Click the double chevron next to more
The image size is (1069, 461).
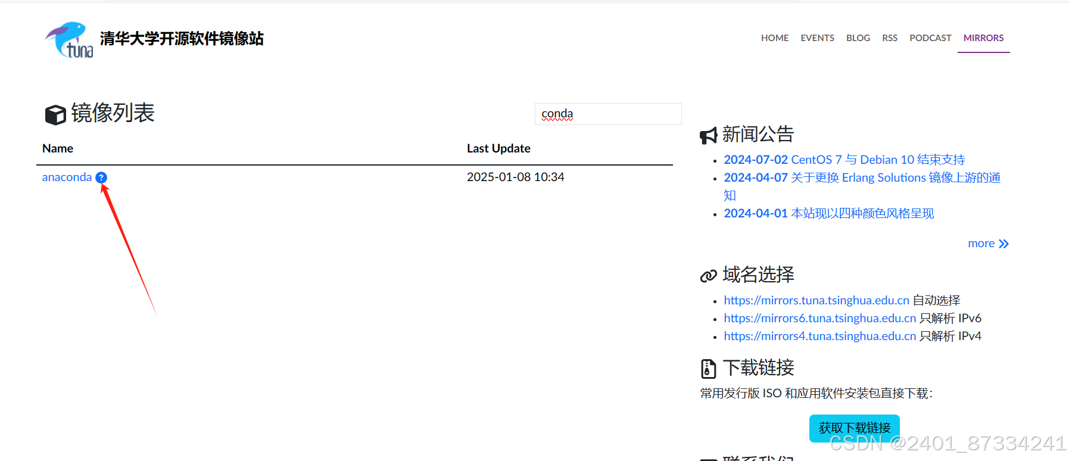(1003, 244)
